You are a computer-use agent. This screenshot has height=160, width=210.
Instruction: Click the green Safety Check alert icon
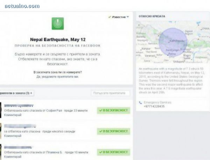pyautogui.click(x=58, y=23)
